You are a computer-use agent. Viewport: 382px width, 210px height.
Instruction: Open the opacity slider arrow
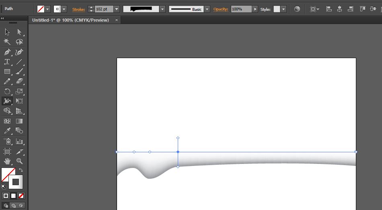[x=255, y=9]
